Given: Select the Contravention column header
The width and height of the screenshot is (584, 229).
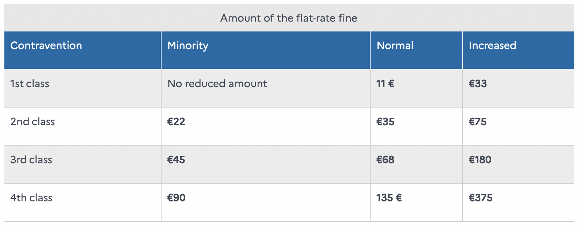Looking at the screenshot, I should (46, 45).
